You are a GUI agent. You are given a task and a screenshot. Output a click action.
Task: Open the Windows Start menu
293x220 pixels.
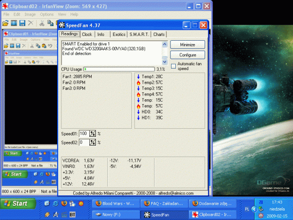(18, 203)
